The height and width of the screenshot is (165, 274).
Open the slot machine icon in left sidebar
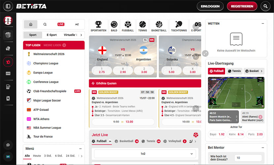coord(8,86)
